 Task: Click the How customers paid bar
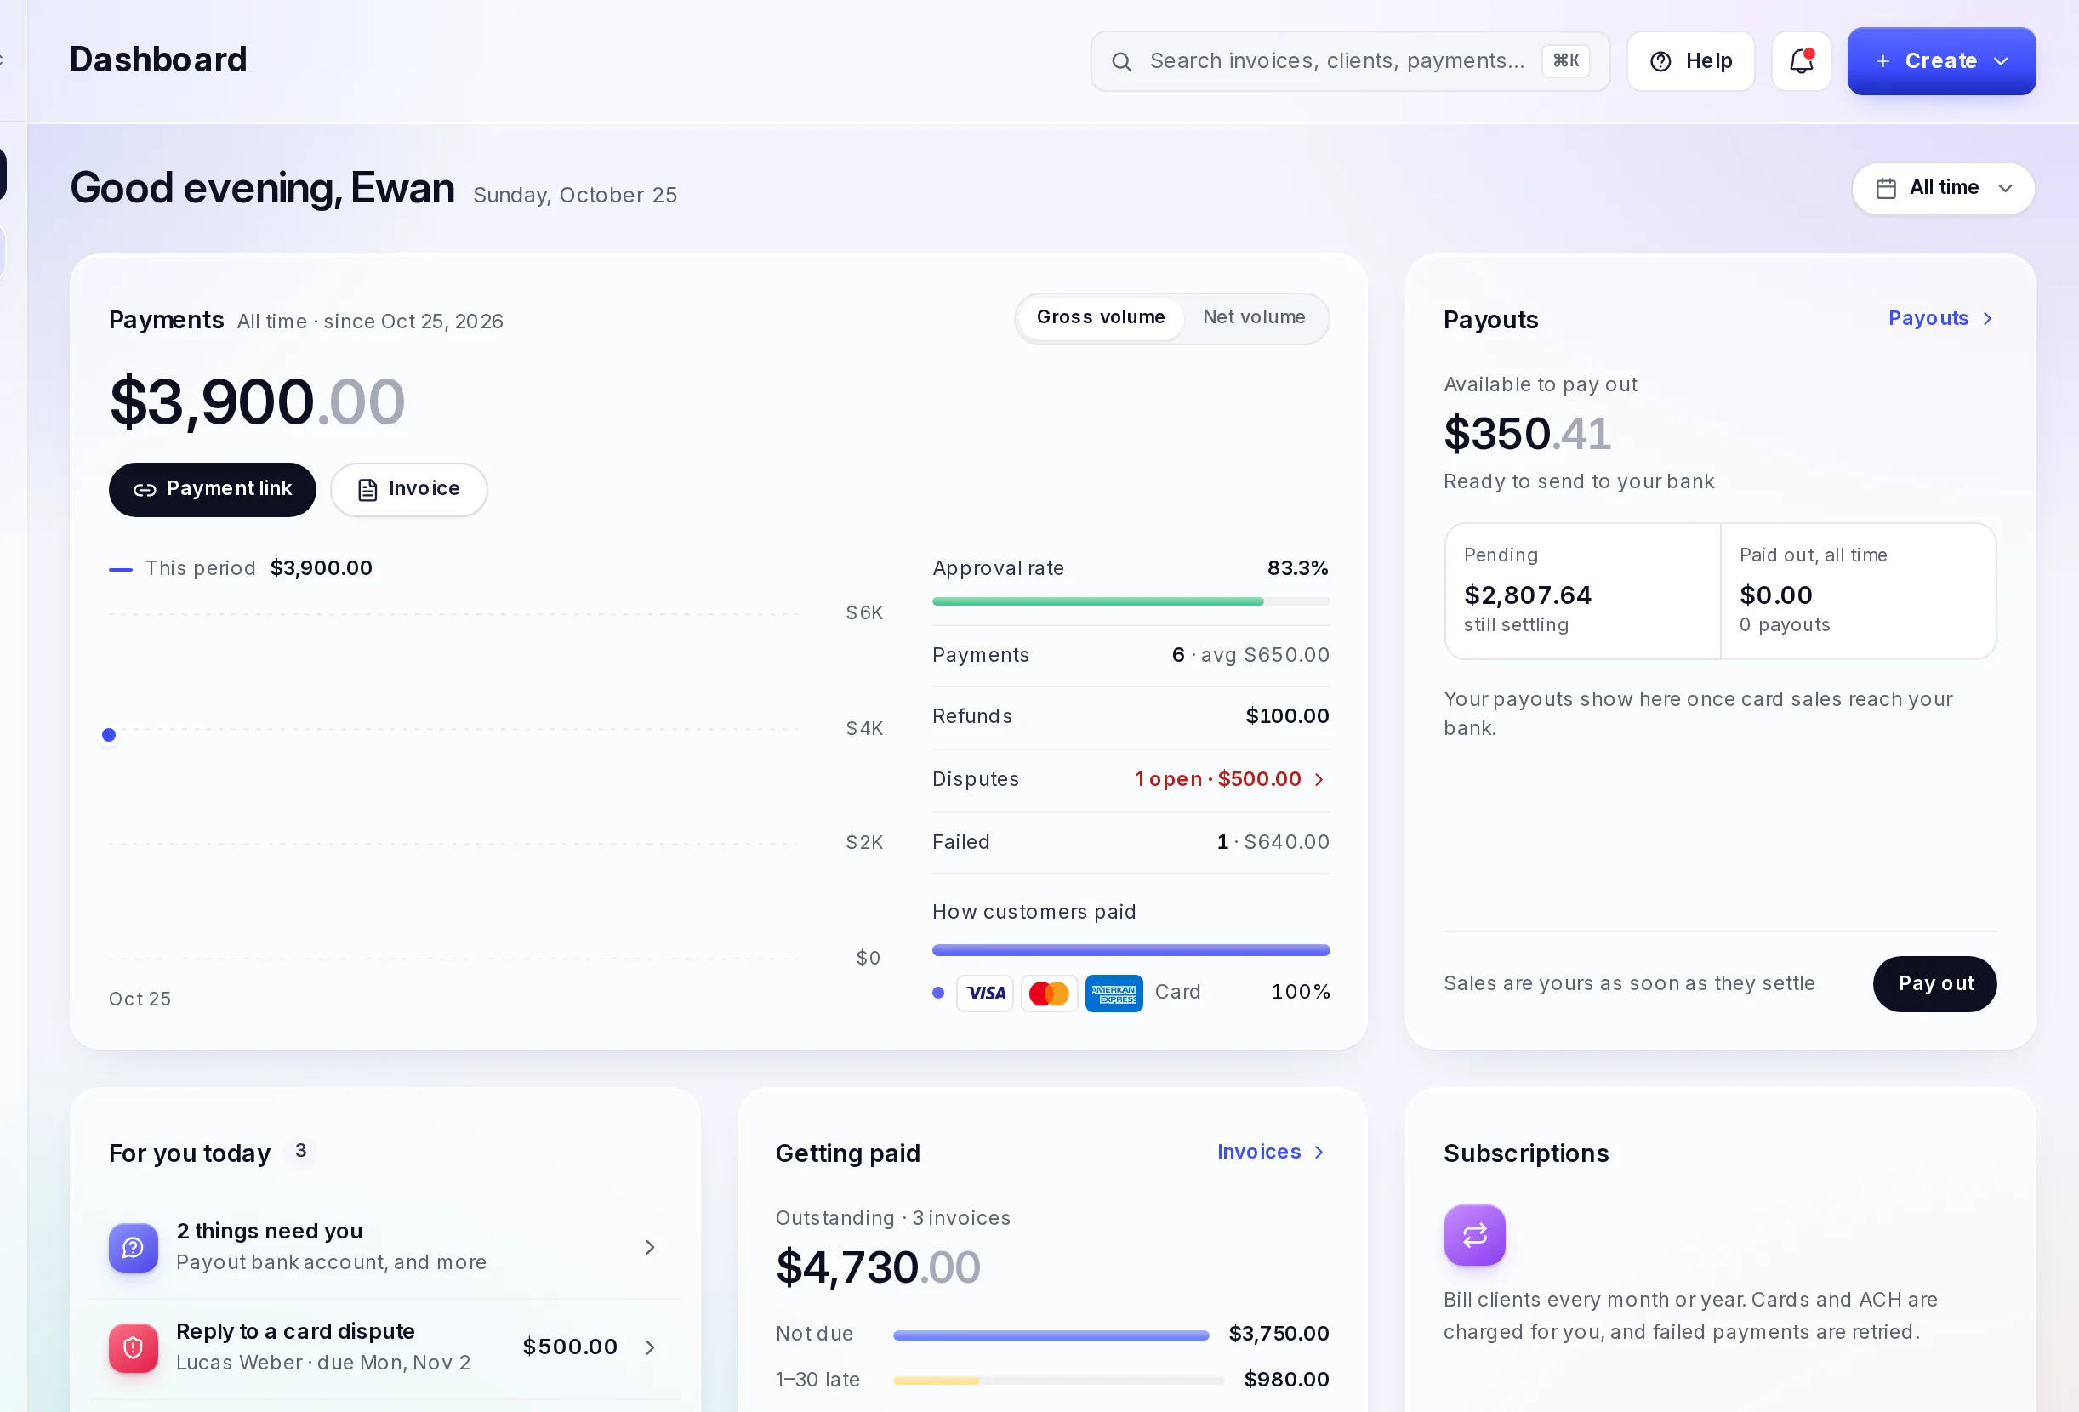(x=1131, y=950)
